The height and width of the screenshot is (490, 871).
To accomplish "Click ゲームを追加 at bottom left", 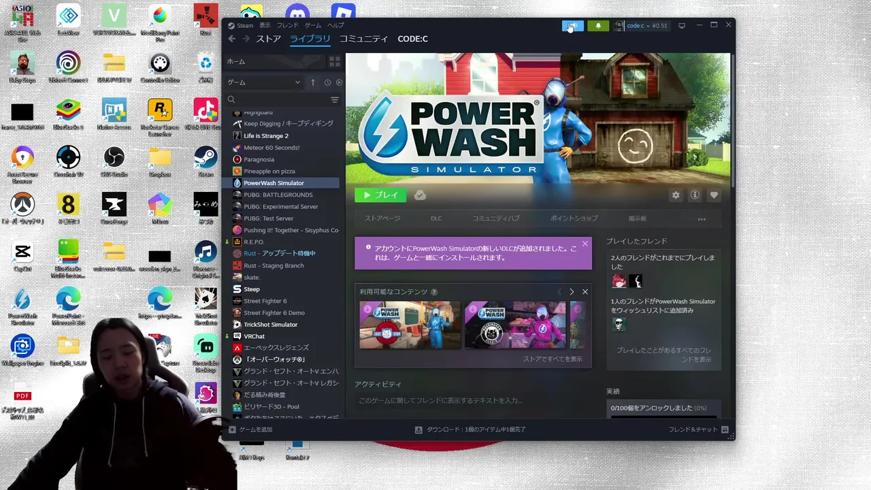I will [250, 429].
